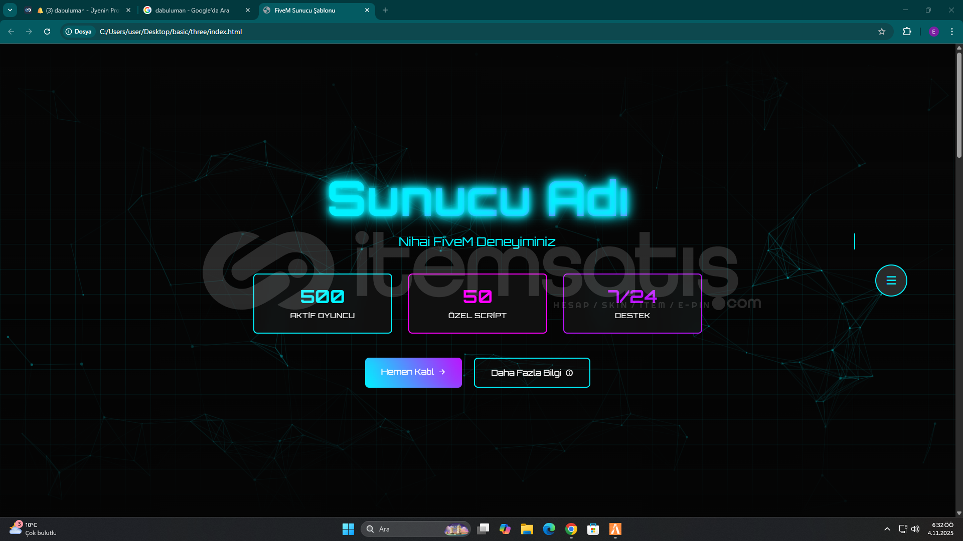Viewport: 963px width, 541px height.
Task: Click the 50 Özel Script stat card
Action: [x=477, y=304]
